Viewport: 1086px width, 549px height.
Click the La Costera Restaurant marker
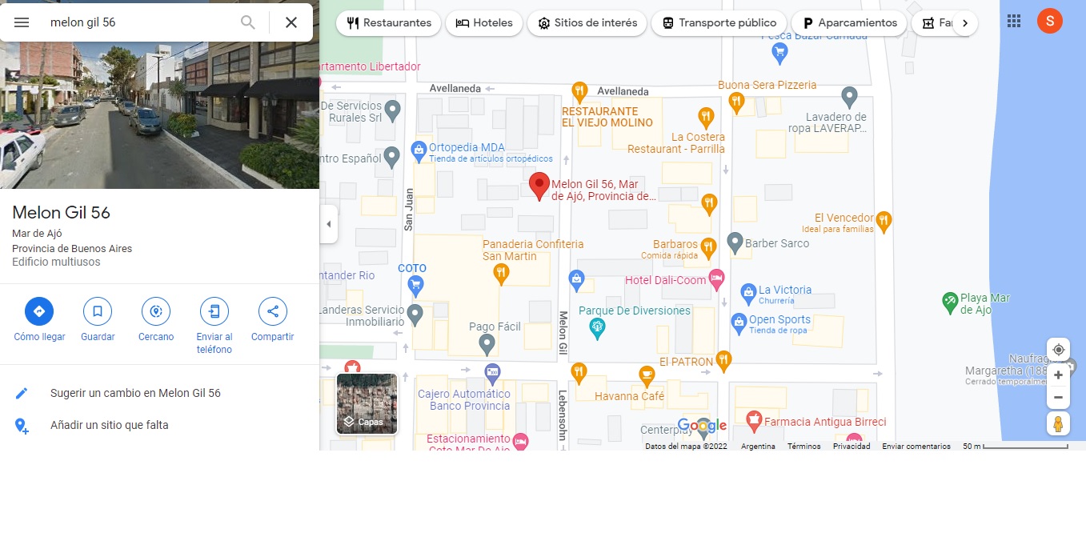pyautogui.click(x=705, y=118)
